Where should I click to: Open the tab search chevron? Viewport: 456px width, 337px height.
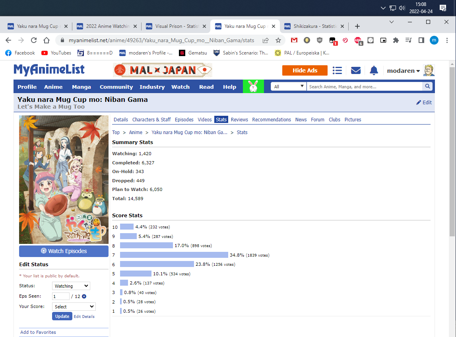click(x=392, y=22)
